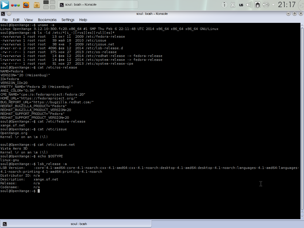The height and width of the screenshot is (228, 304).
Task: Click the 'Vixta Aero 3D' output line
Action: tap(14, 148)
